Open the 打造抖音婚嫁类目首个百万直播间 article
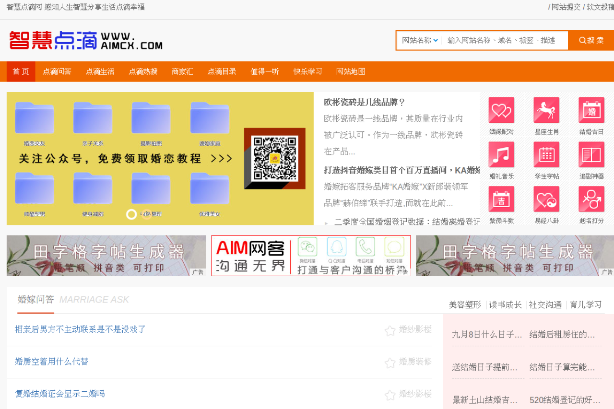 [402, 170]
